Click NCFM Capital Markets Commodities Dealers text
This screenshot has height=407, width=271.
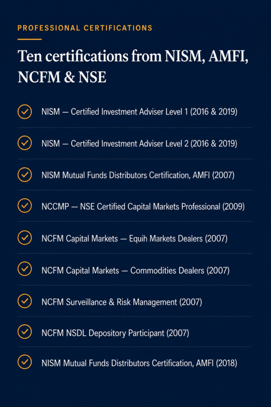[x=135, y=270]
